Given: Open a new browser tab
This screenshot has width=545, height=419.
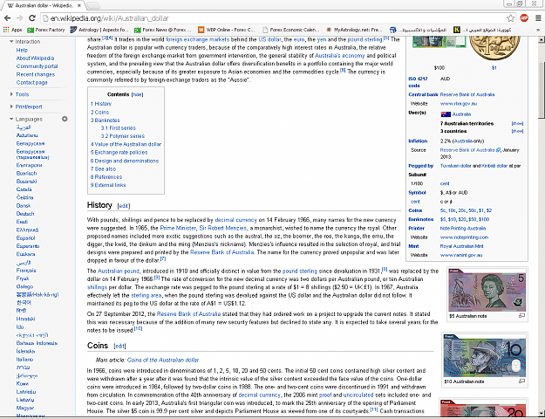Looking at the screenshot, I should coord(92,5).
